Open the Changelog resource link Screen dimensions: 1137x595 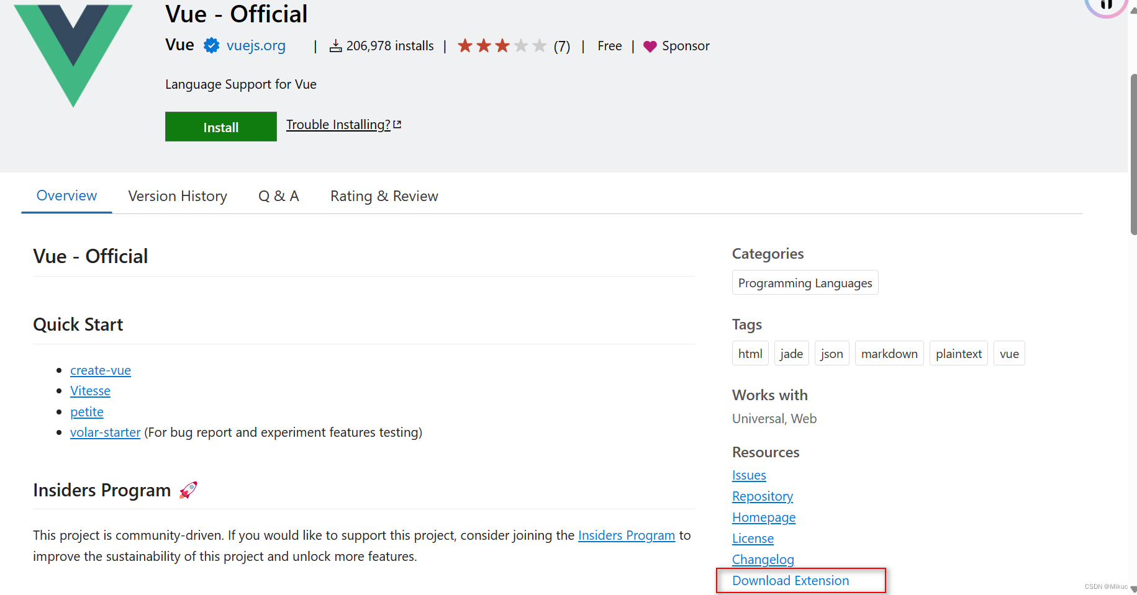coord(763,560)
